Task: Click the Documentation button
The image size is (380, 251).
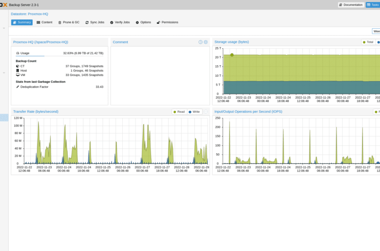Action: [x=351, y=5]
